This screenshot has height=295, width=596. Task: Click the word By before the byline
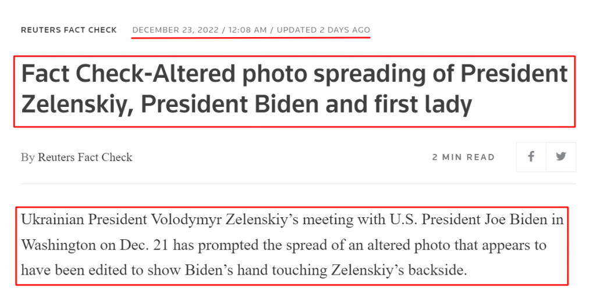click(27, 157)
